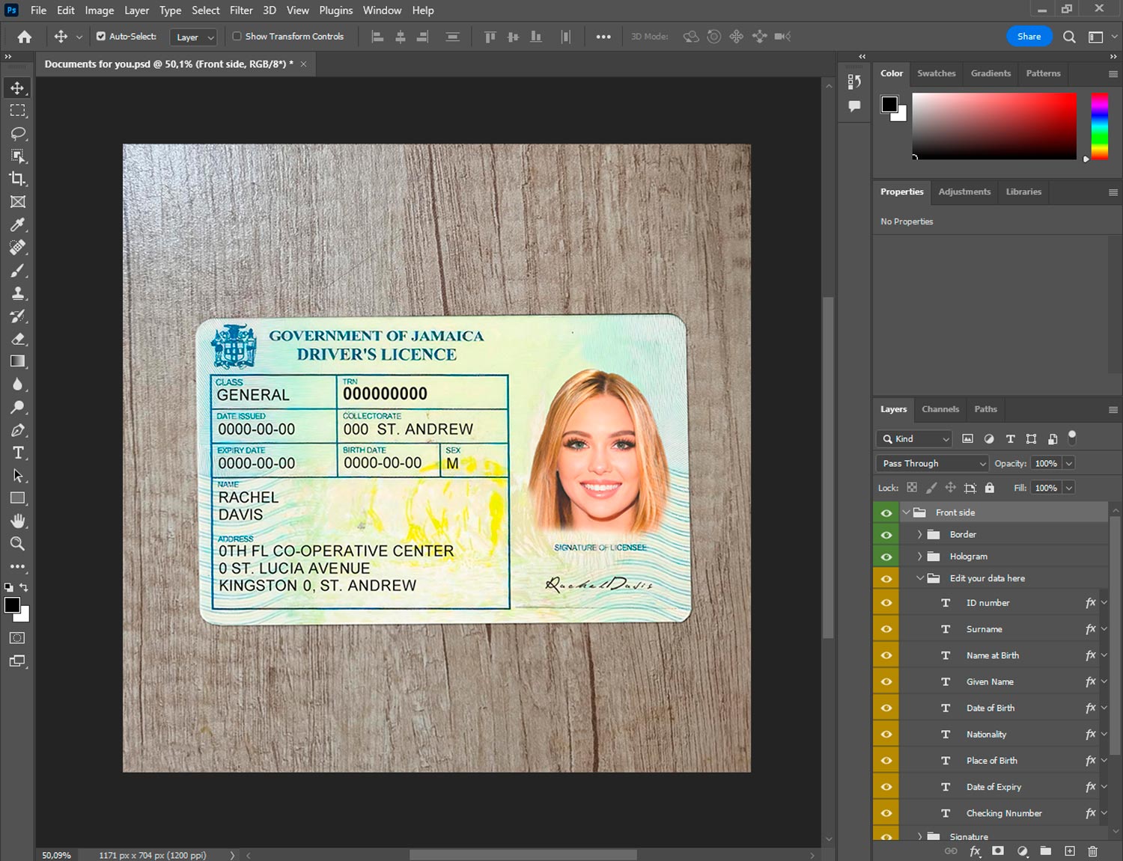This screenshot has width=1123, height=861.
Task: Expand the Border layer group
Action: (919, 535)
